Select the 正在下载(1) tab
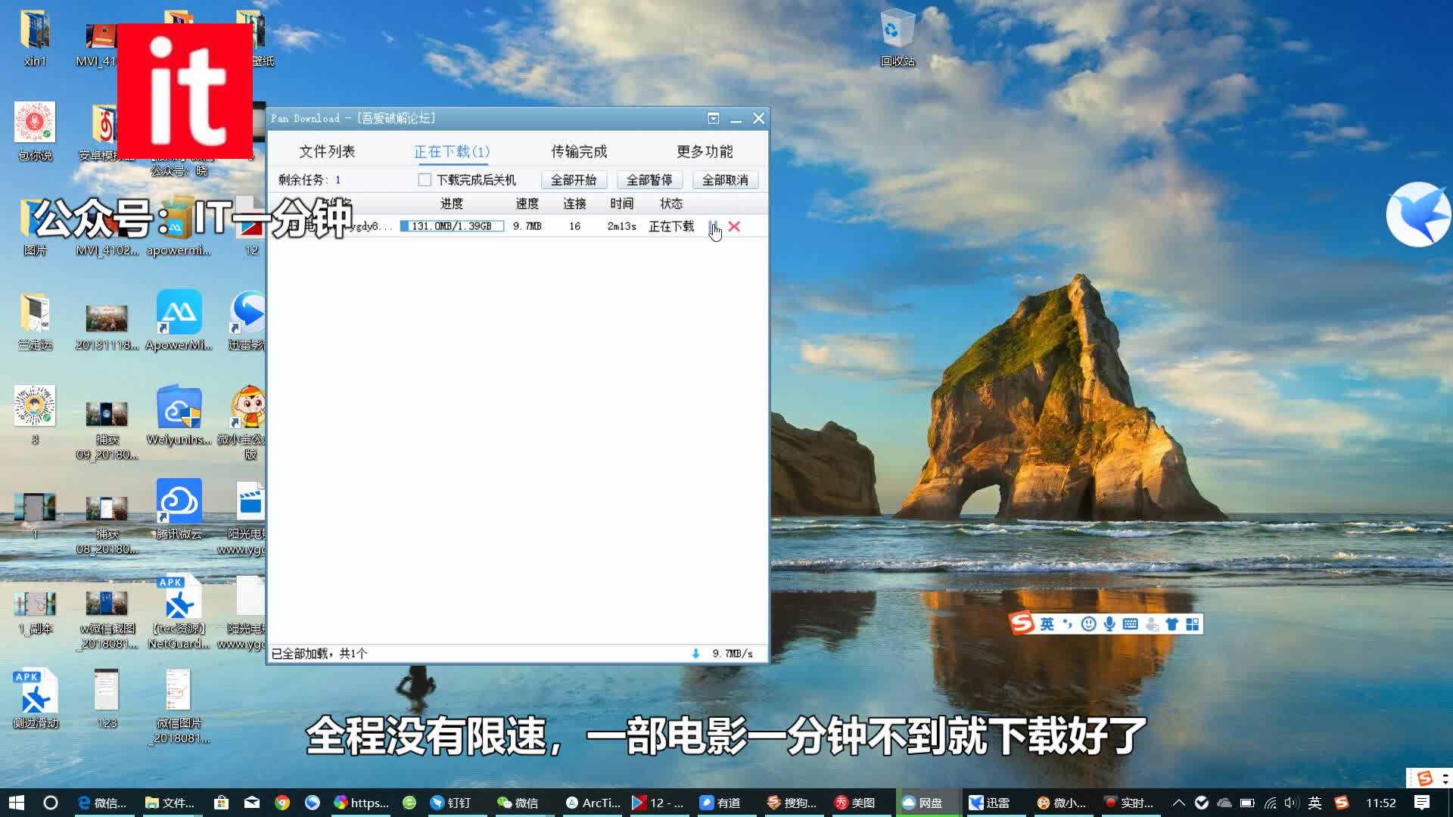Image resolution: width=1453 pixels, height=817 pixels. tap(452, 151)
